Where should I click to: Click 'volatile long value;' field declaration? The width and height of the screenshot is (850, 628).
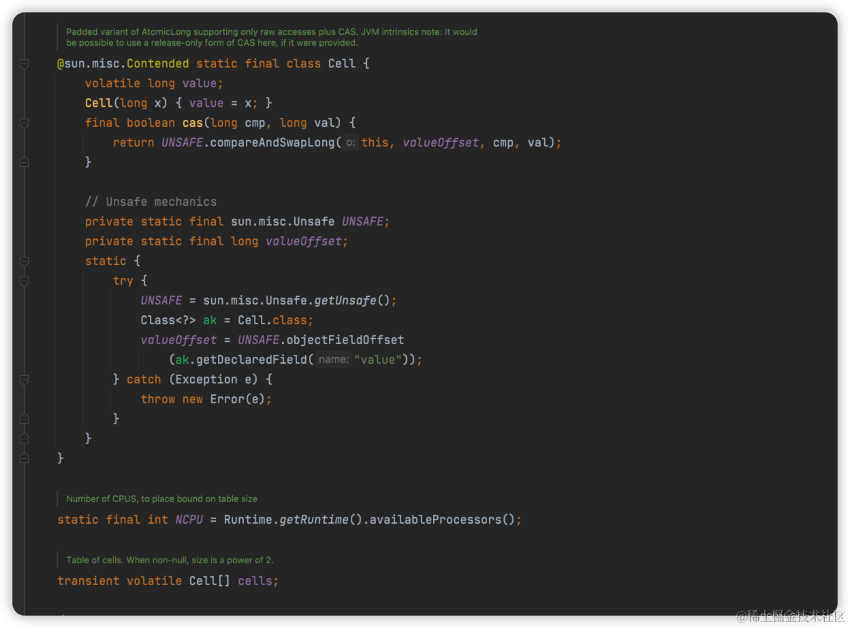pyautogui.click(x=154, y=83)
